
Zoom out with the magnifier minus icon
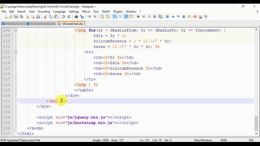[95, 17]
